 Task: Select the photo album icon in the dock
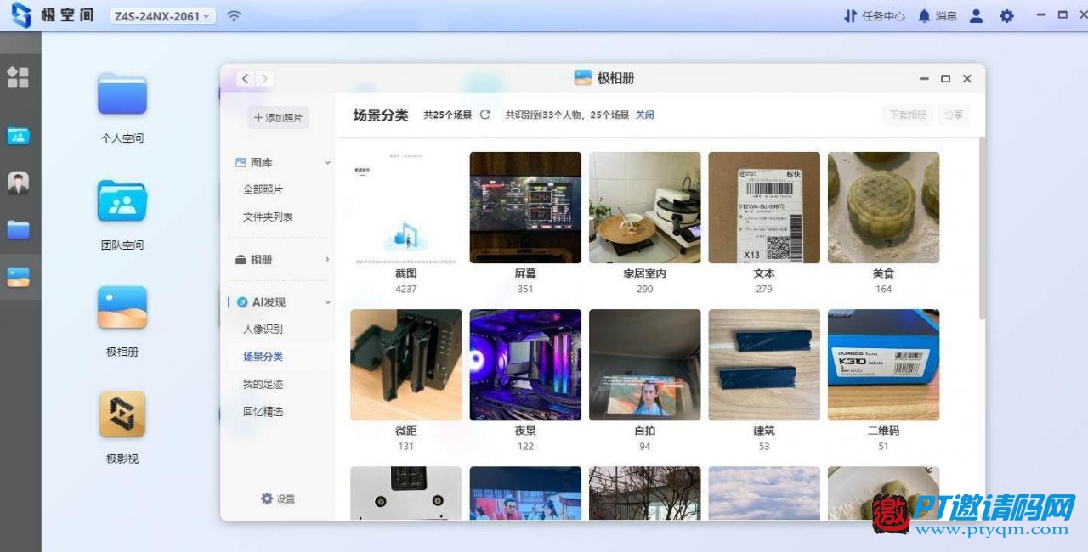click(18, 277)
